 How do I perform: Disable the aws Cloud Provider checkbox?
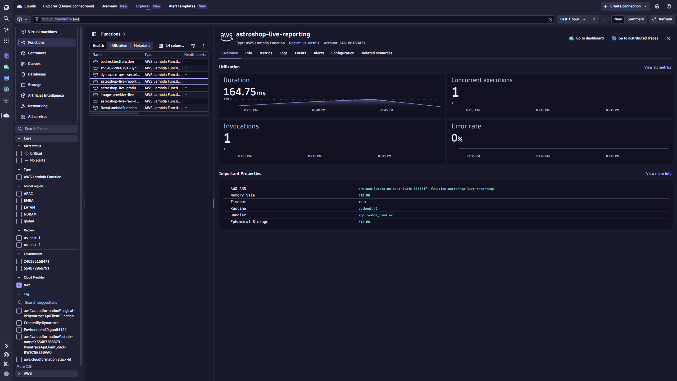pyautogui.click(x=19, y=285)
